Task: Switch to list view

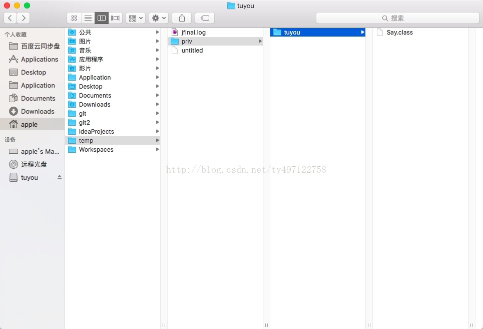Action: pyautogui.click(x=88, y=18)
